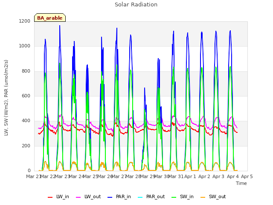The width and height of the screenshot is (273, 205).
Task: Click the Apr 5 x-axis tick
Action: click(247, 176)
